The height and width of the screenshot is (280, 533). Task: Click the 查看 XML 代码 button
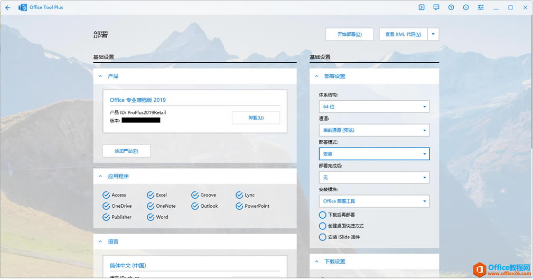[x=403, y=34]
